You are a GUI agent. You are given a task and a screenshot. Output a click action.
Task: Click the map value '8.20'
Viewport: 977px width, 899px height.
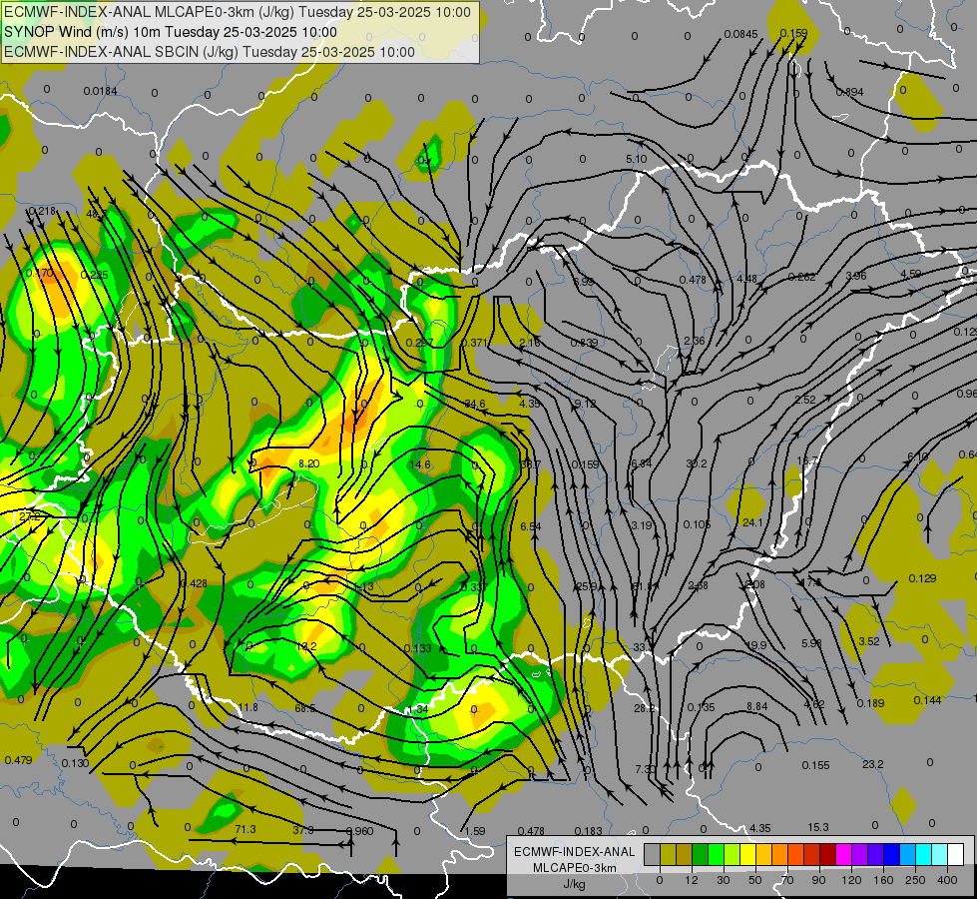[x=309, y=464]
